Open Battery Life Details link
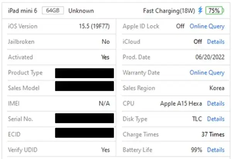232x159 pixels. pos(216,150)
